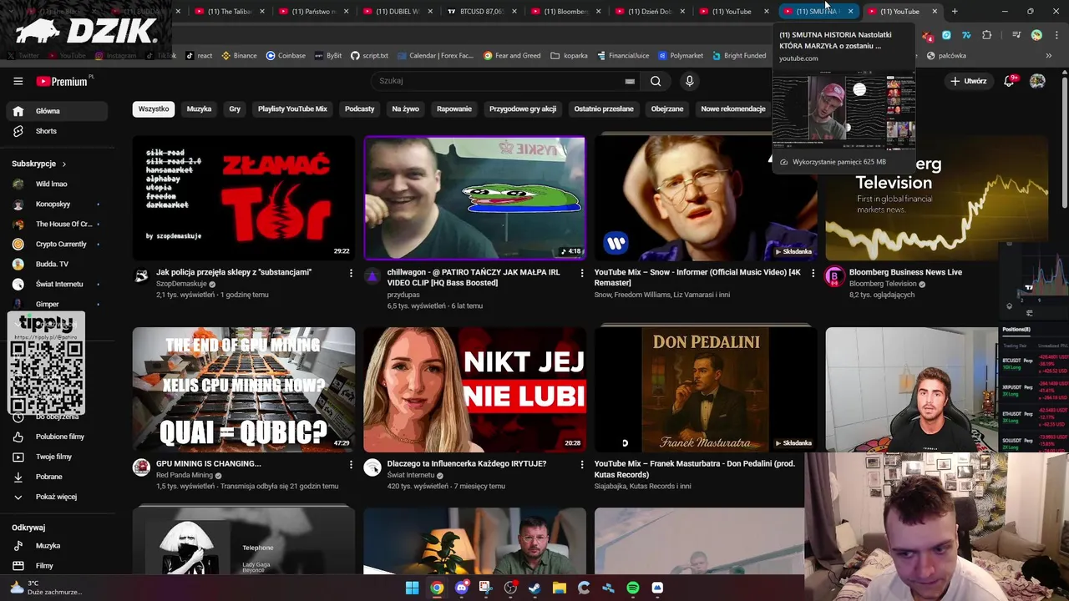Open the YouTube notifications bell
The width and height of the screenshot is (1069, 601).
(1010, 80)
